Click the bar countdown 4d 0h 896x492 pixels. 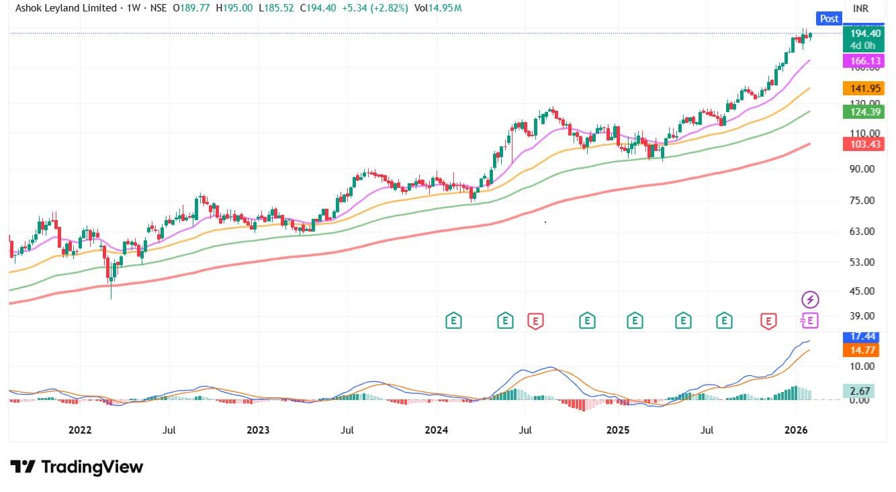(864, 46)
